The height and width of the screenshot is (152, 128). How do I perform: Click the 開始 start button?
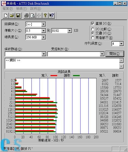(x=115, y=54)
